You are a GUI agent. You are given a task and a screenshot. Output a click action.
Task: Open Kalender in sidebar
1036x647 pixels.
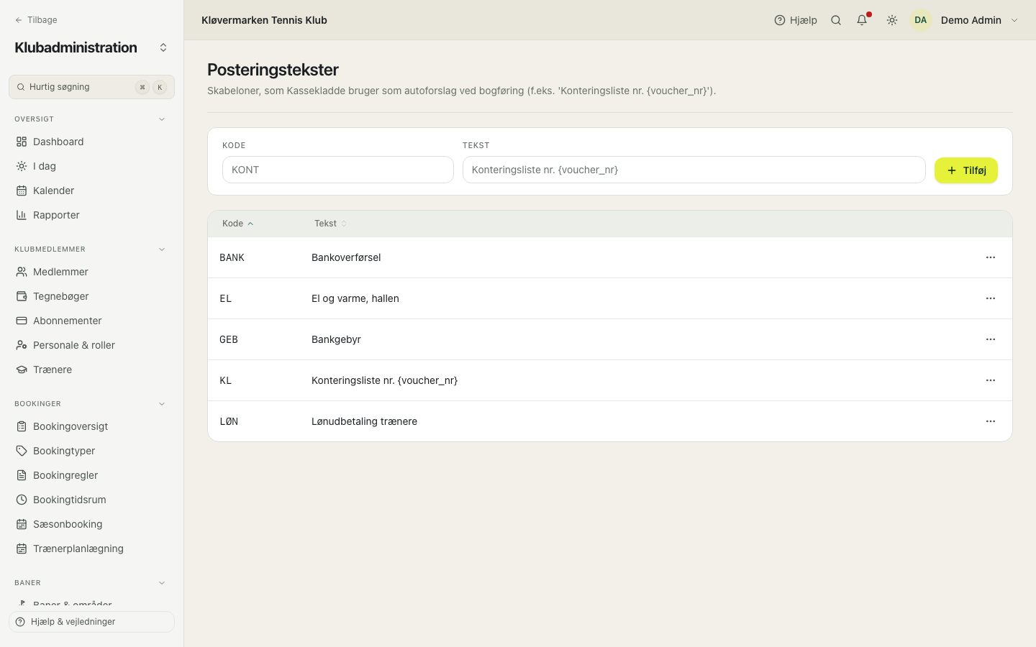91,191
